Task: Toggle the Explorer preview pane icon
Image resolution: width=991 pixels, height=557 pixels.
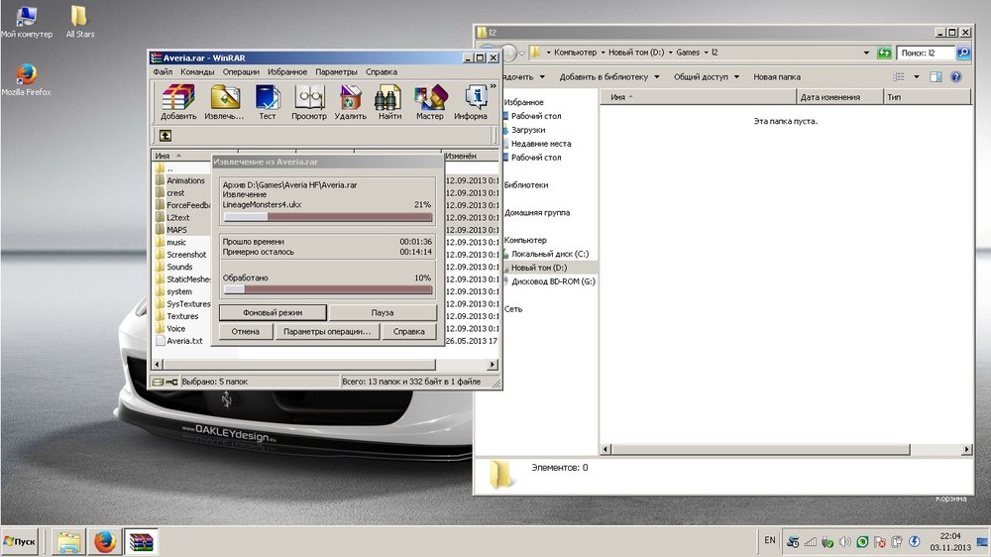Action: coord(936,76)
